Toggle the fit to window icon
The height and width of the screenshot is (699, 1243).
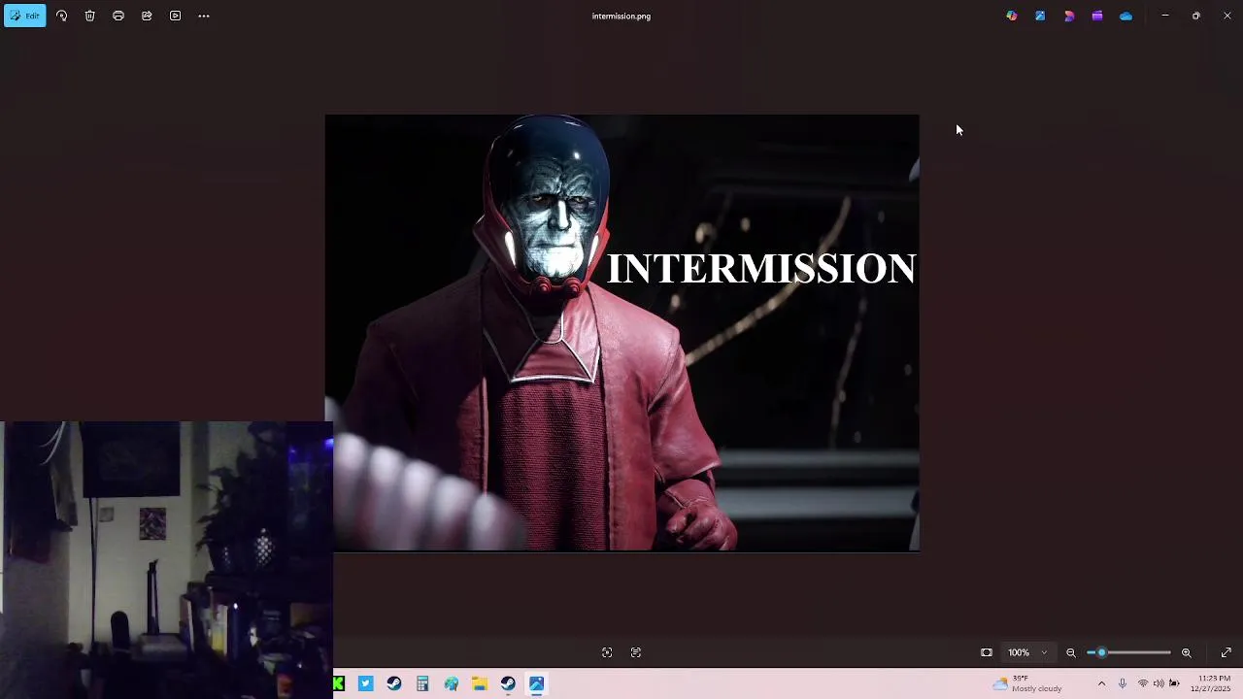(987, 652)
